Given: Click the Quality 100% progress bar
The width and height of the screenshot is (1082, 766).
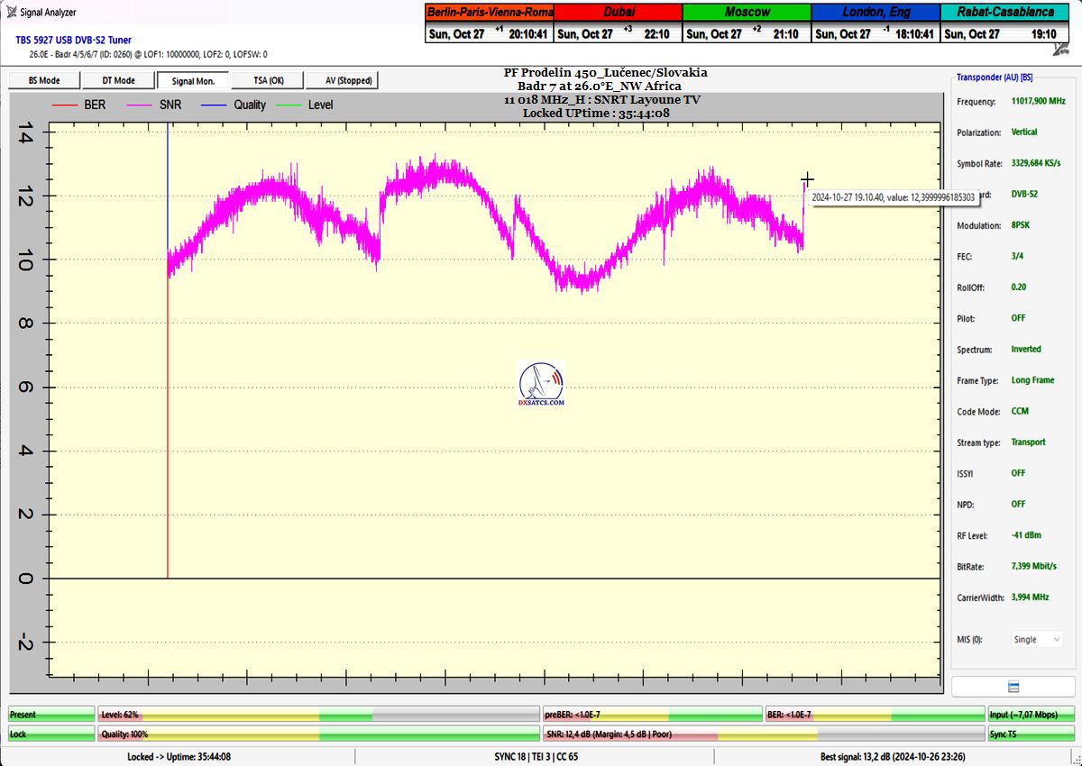Looking at the screenshot, I should [x=317, y=734].
